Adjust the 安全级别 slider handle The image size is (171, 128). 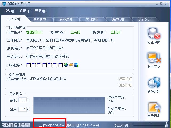pyautogui.click(x=166, y=125)
